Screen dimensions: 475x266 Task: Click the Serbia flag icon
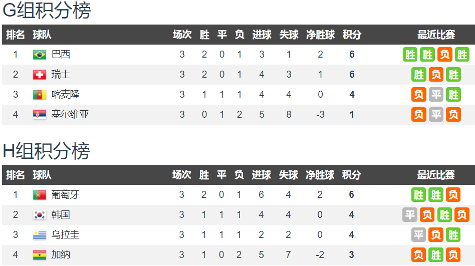(40, 115)
